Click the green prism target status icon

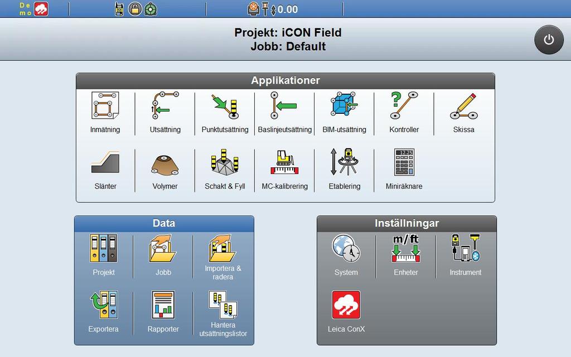tap(151, 9)
